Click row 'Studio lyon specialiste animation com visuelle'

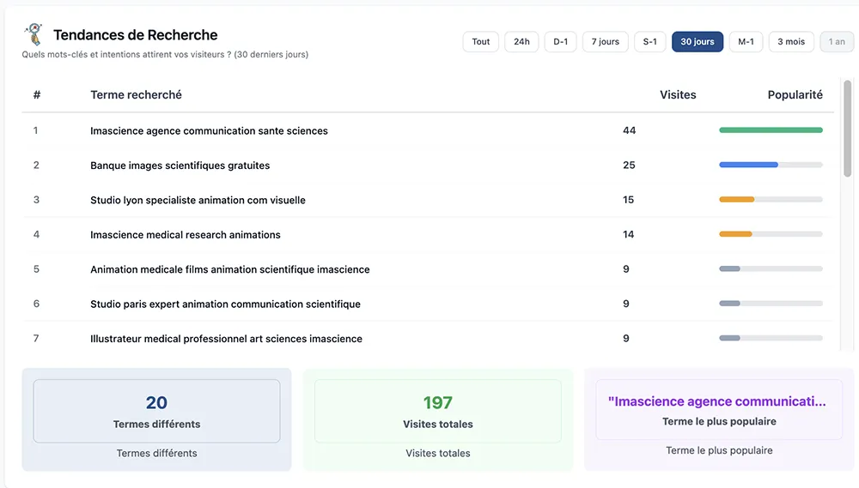427,200
